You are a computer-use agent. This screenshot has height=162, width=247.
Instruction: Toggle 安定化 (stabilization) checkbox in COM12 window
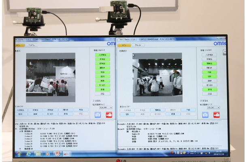pyautogui.click(x=201, y=101)
